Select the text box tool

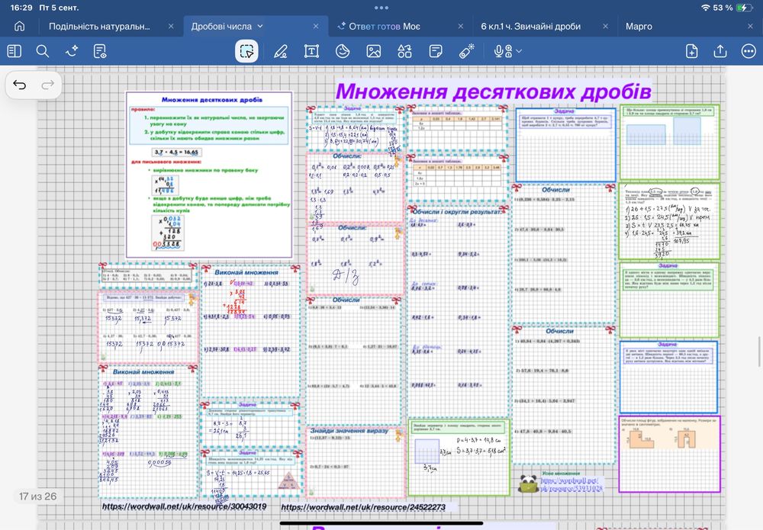pyautogui.click(x=311, y=51)
